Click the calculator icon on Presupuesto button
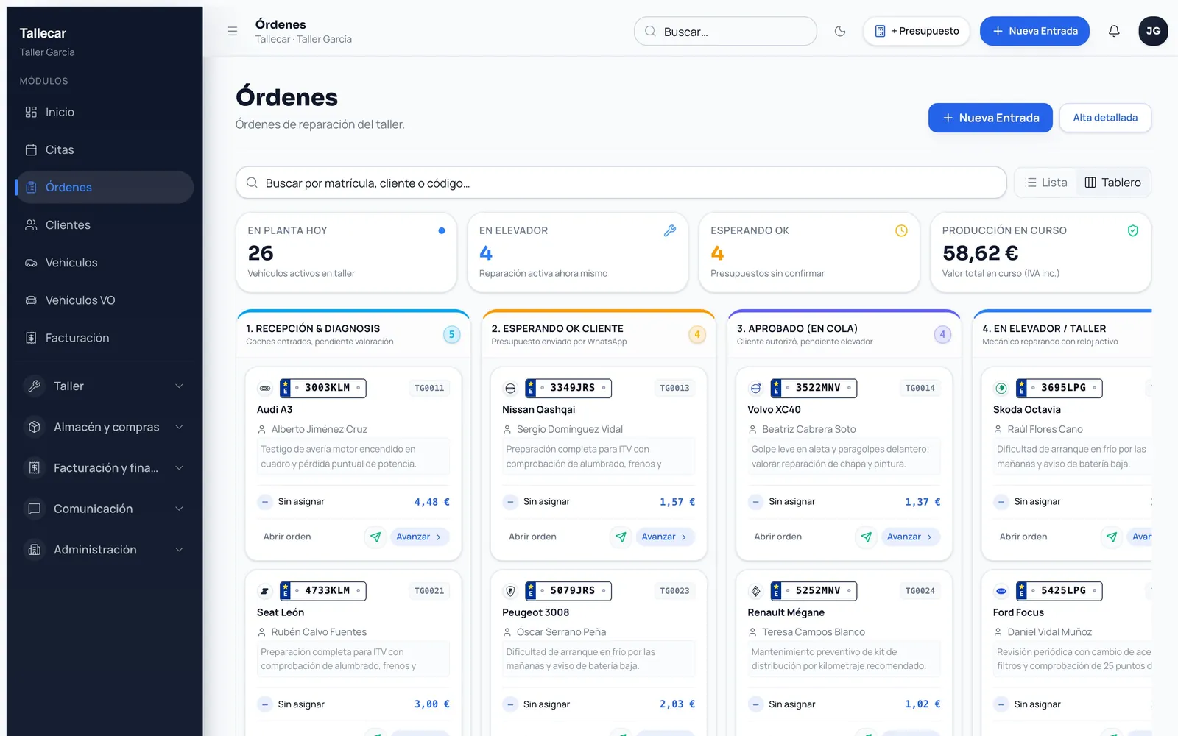Screen dimensions: 1178x736 [x=880, y=31]
